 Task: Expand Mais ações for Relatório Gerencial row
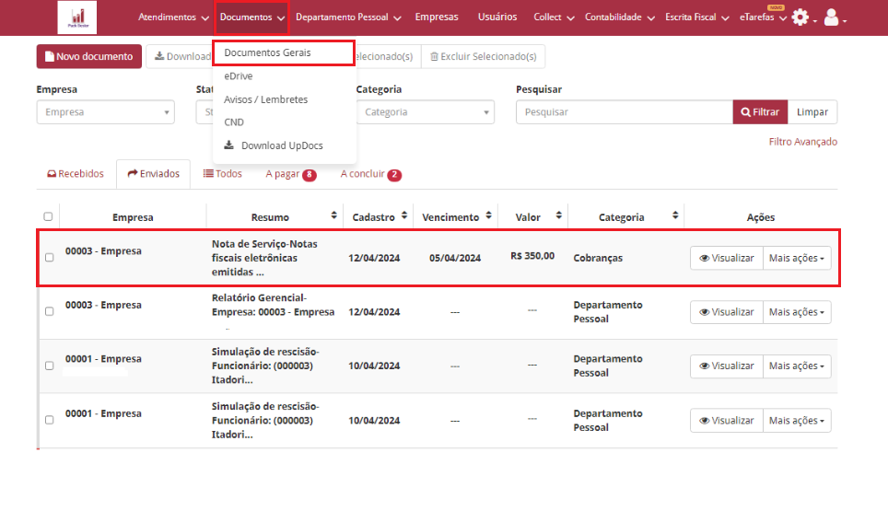coord(798,313)
